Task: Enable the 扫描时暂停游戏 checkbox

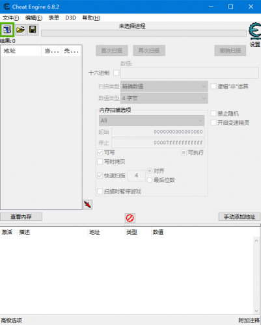Action: click(100, 191)
